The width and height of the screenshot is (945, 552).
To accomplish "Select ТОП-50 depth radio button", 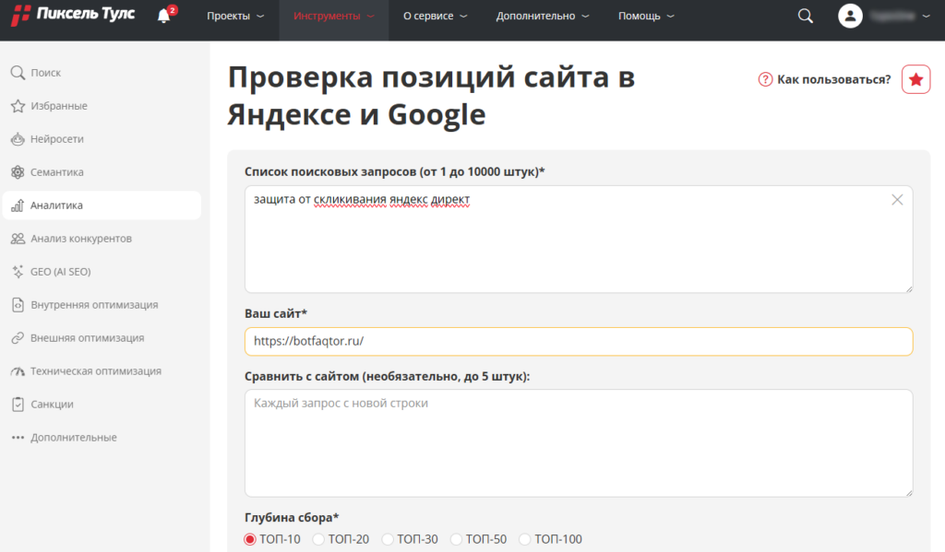I will tap(456, 539).
